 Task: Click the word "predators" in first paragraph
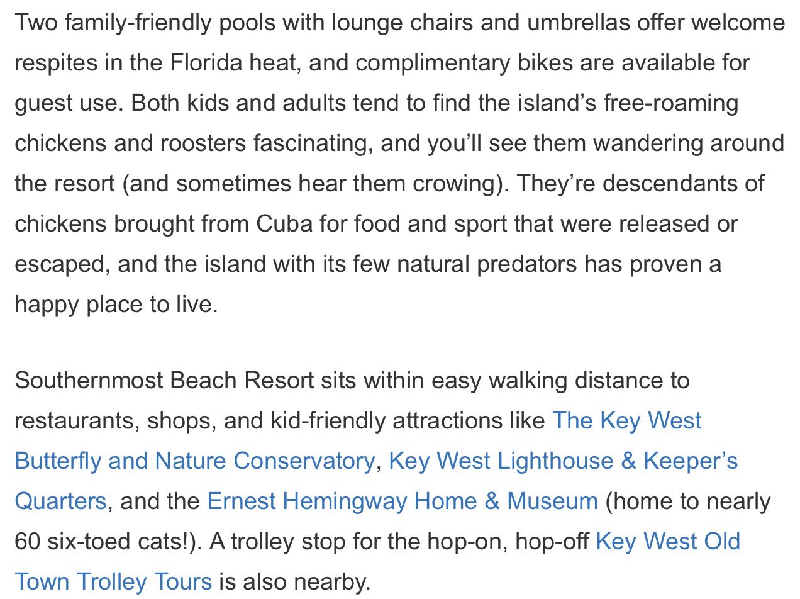tap(526, 264)
